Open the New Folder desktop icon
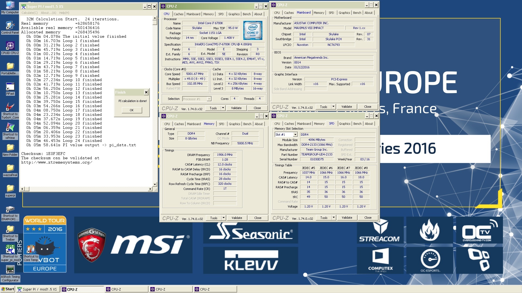522x293 pixels. tap(10, 149)
